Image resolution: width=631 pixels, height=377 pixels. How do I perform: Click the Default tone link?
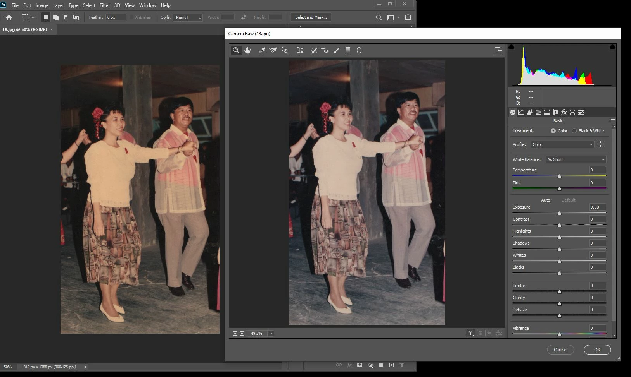(x=569, y=200)
